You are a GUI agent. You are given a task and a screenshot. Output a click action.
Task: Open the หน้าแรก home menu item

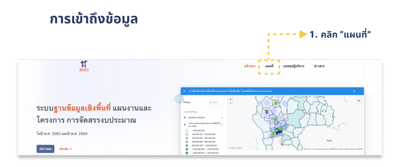click(250, 66)
